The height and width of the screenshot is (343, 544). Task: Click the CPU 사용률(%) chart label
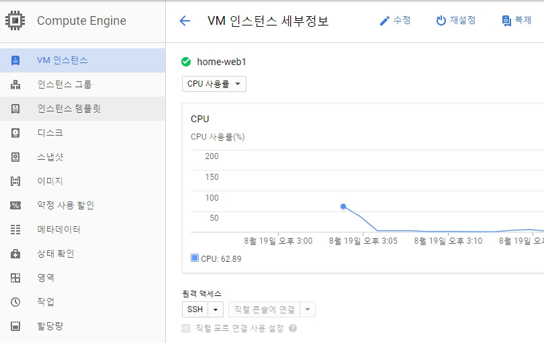click(218, 137)
